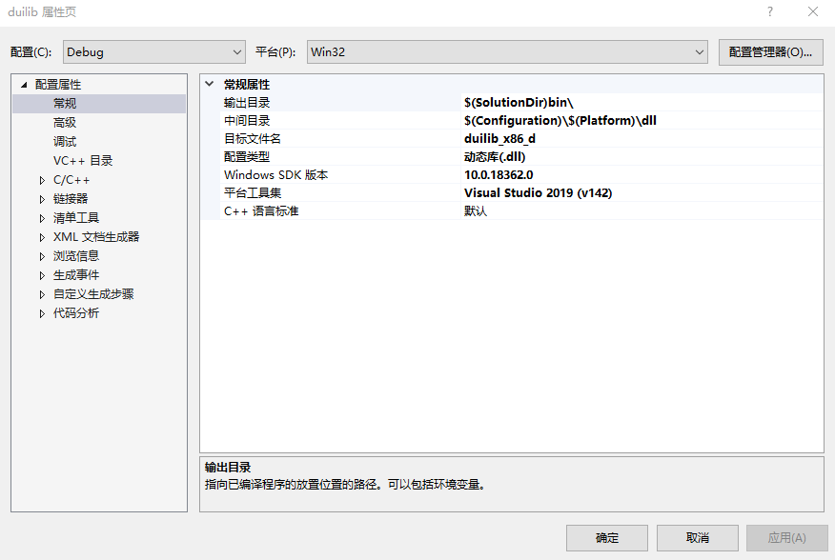This screenshot has width=835, height=560.
Task: Click the 平台工具集 property name
Action: [x=253, y=193]
